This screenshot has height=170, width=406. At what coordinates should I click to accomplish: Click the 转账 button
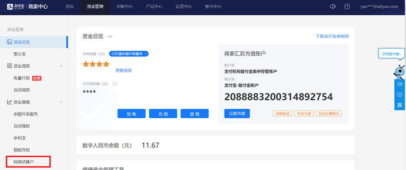pyautogui.click(x=132, y=113)
